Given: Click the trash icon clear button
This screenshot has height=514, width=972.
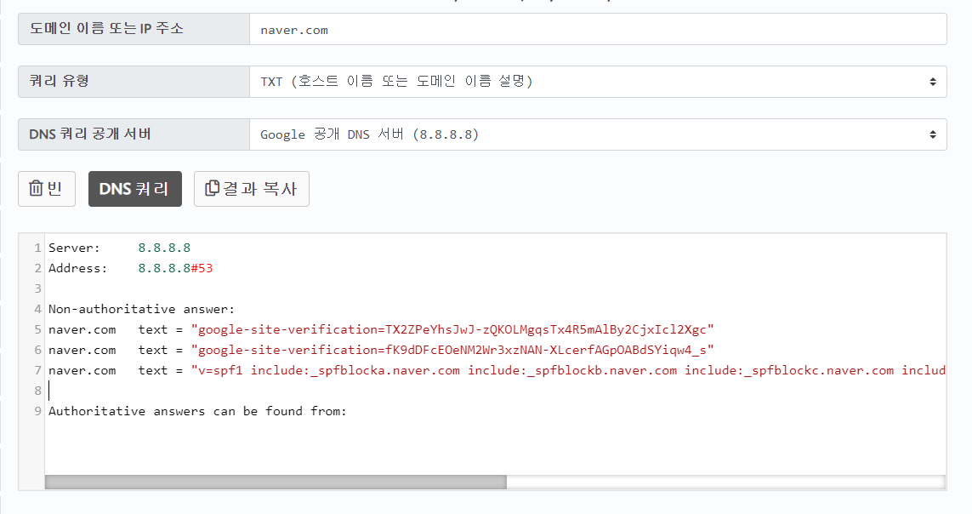Looking at the screenshot, I should coord(47,188).
